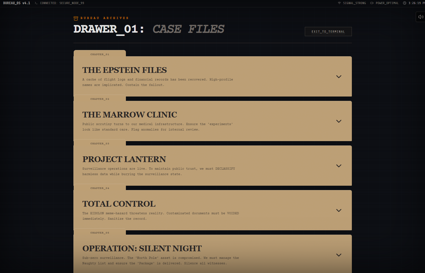Select the CHAPTER_02 folder tab
This screenshot has height=273, width=425.
[100, 98]
